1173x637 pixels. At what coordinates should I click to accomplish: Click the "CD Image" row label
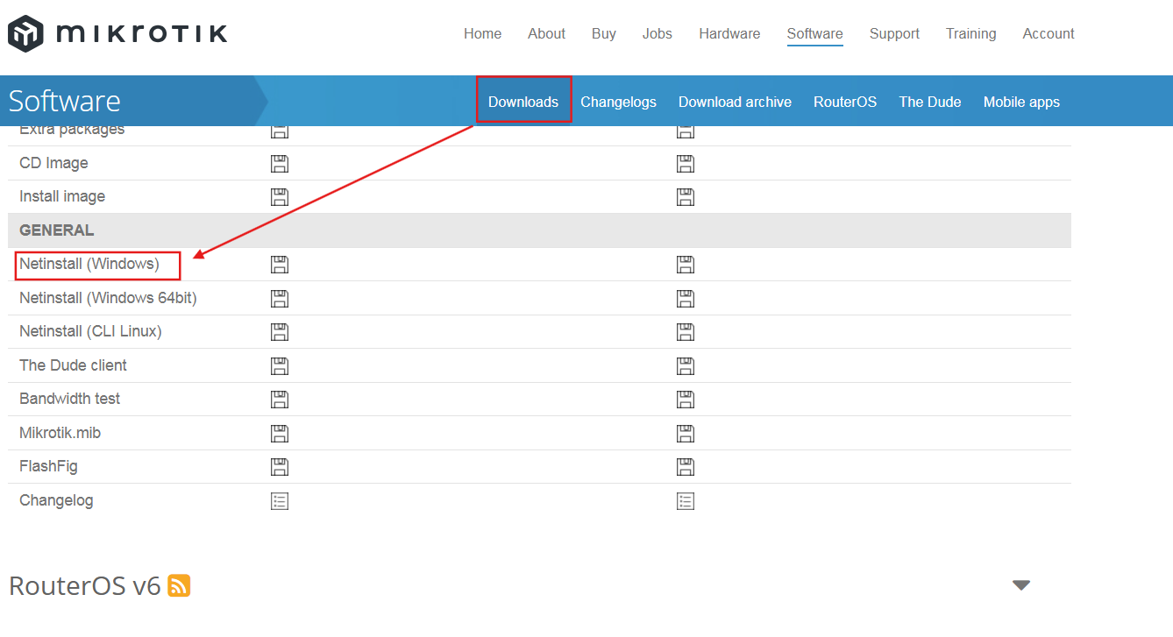53,163
